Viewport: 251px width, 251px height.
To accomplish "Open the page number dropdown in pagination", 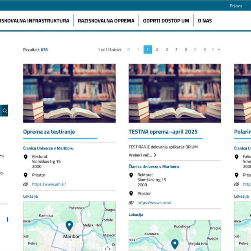I will (216, 49).
